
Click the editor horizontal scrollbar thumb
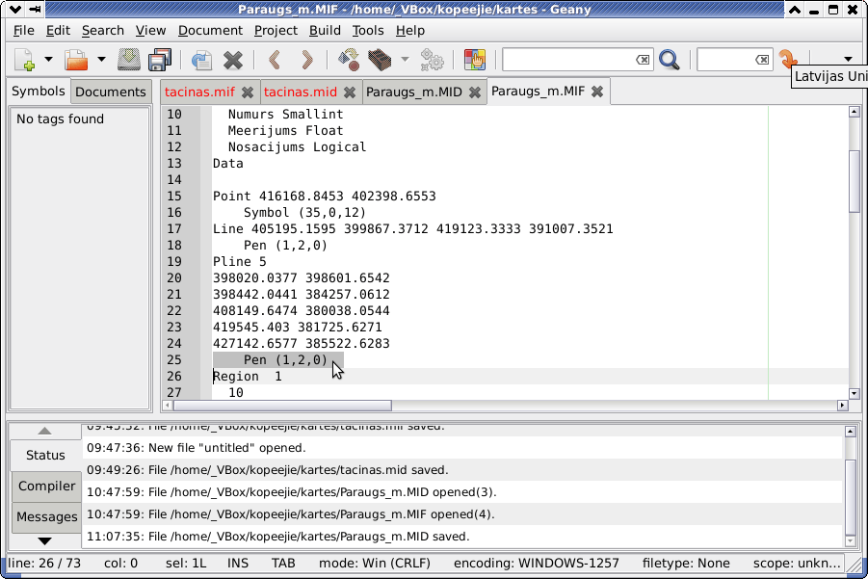coord(282,406)
